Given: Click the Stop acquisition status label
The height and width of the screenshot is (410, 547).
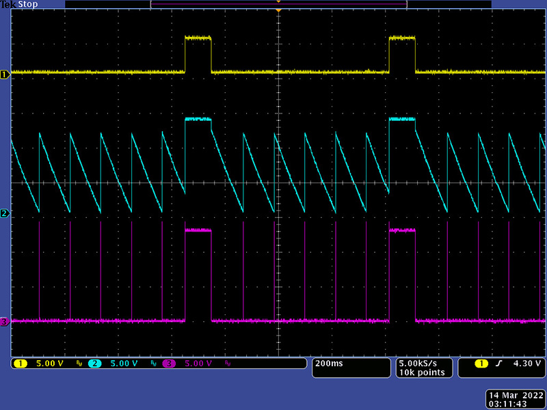Looking at the screenshot, I should (x=26, y=4).
